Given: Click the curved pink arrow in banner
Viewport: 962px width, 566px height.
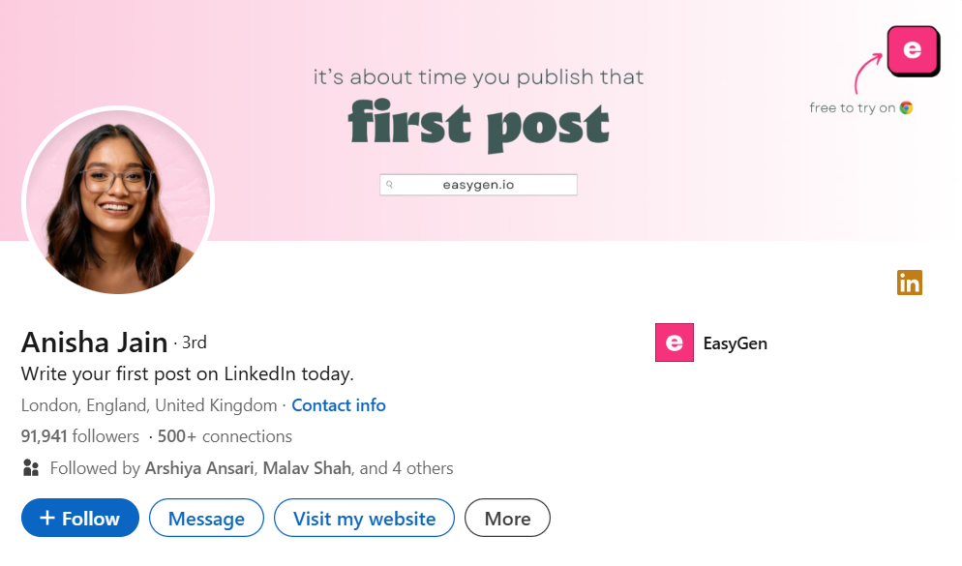Looking at the screenshot, I should coord(867,73).
